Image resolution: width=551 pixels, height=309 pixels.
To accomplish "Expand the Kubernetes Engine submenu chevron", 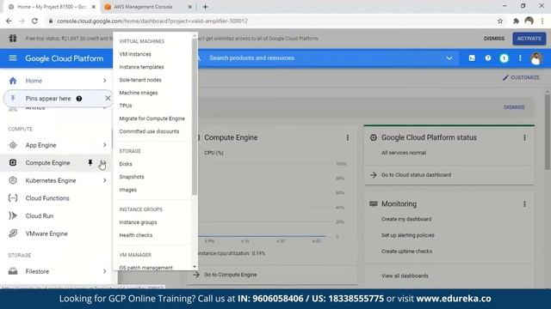I will (x=105, y=180).
